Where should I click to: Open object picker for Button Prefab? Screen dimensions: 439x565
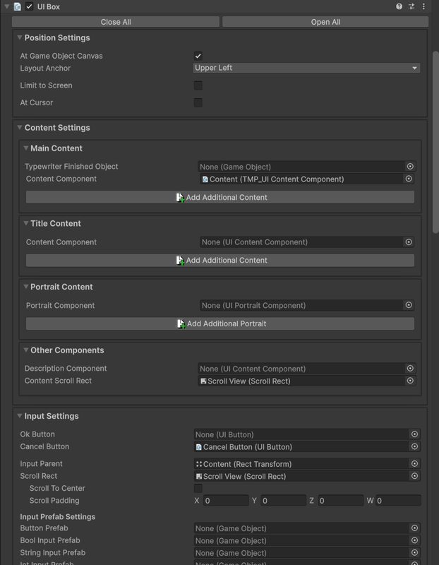(x=414, y=528)
